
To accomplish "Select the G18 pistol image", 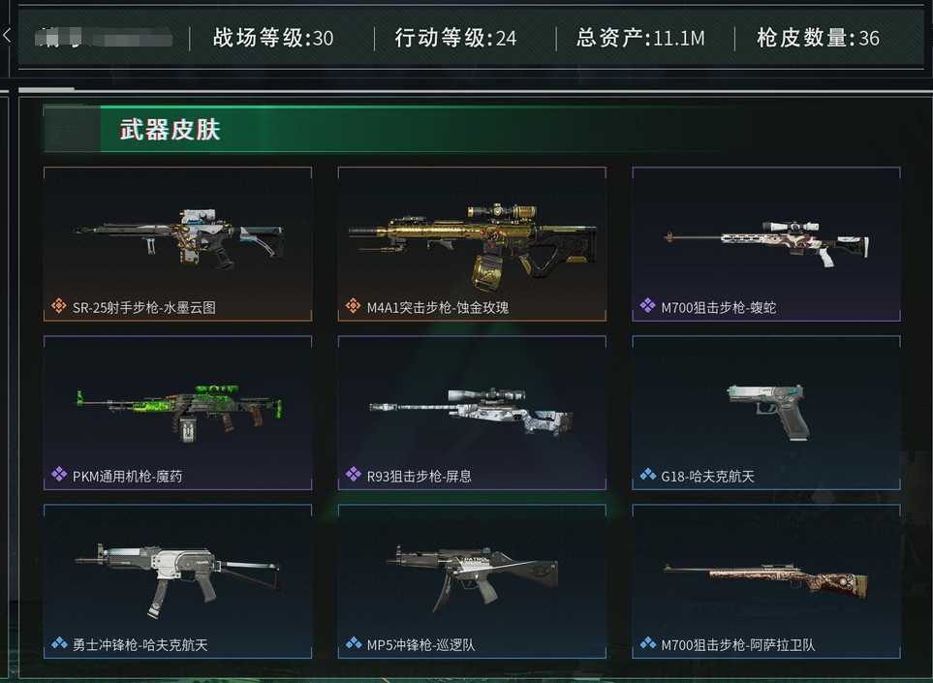I will tap(768, 412).
